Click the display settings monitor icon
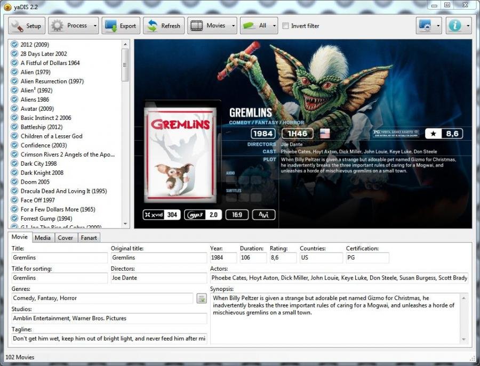480x366 pixels. (425, 26)
